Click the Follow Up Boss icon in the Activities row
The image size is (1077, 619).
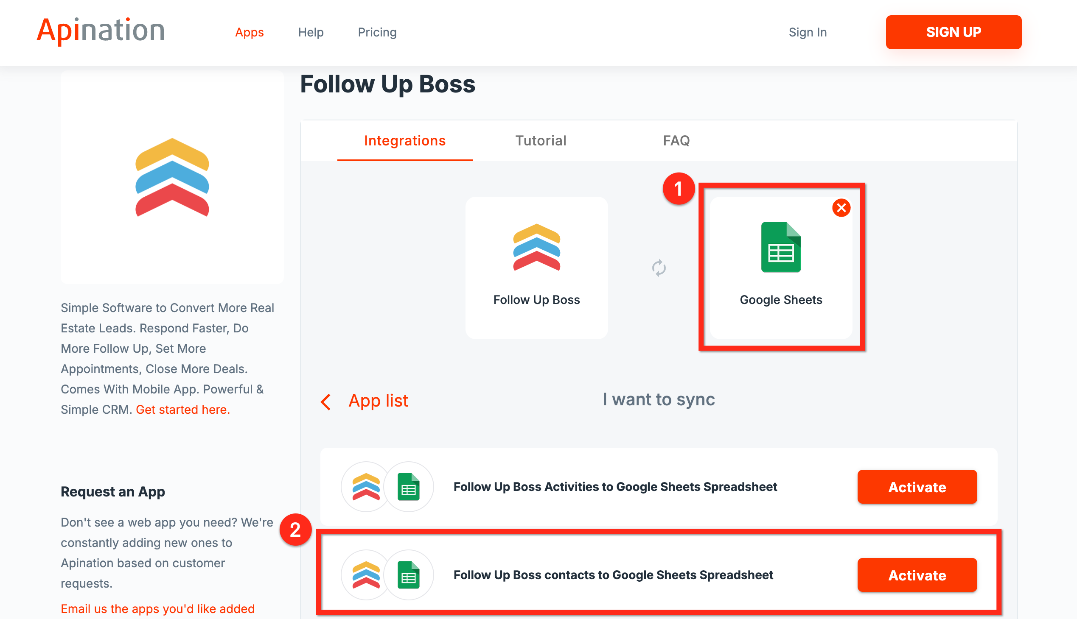tap(366, 487)
